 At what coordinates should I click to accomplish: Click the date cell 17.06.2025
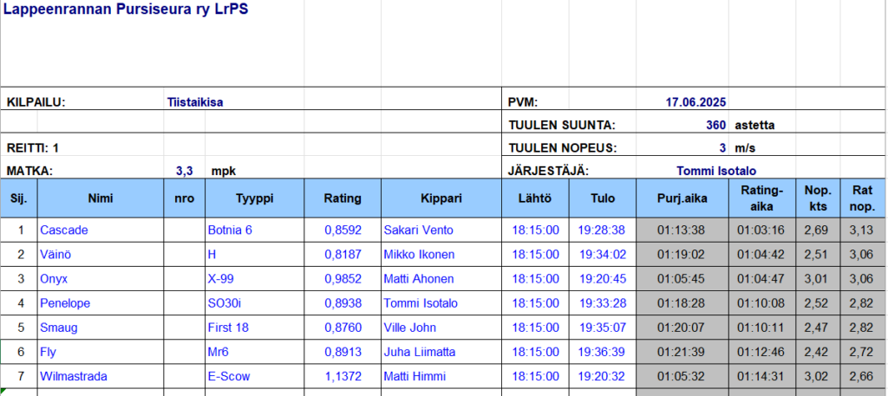(x=695, y=101)
